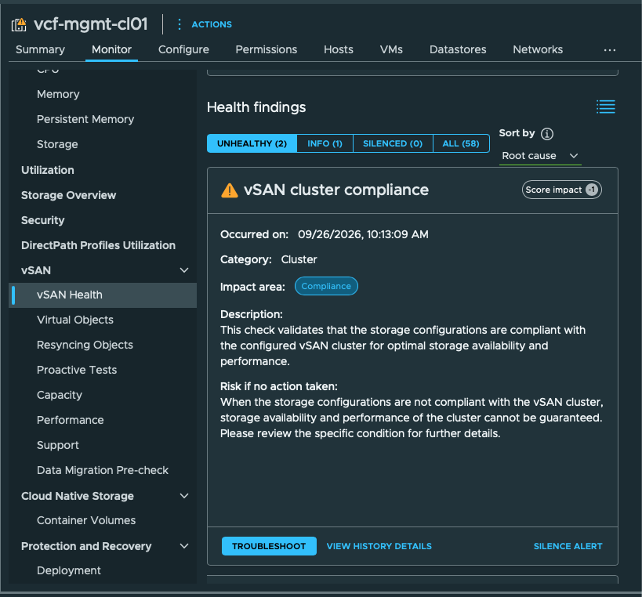Click the Sort by info icon
Image resolution: width=642 pixels, height=597 pixels.
tap(547, 134)
